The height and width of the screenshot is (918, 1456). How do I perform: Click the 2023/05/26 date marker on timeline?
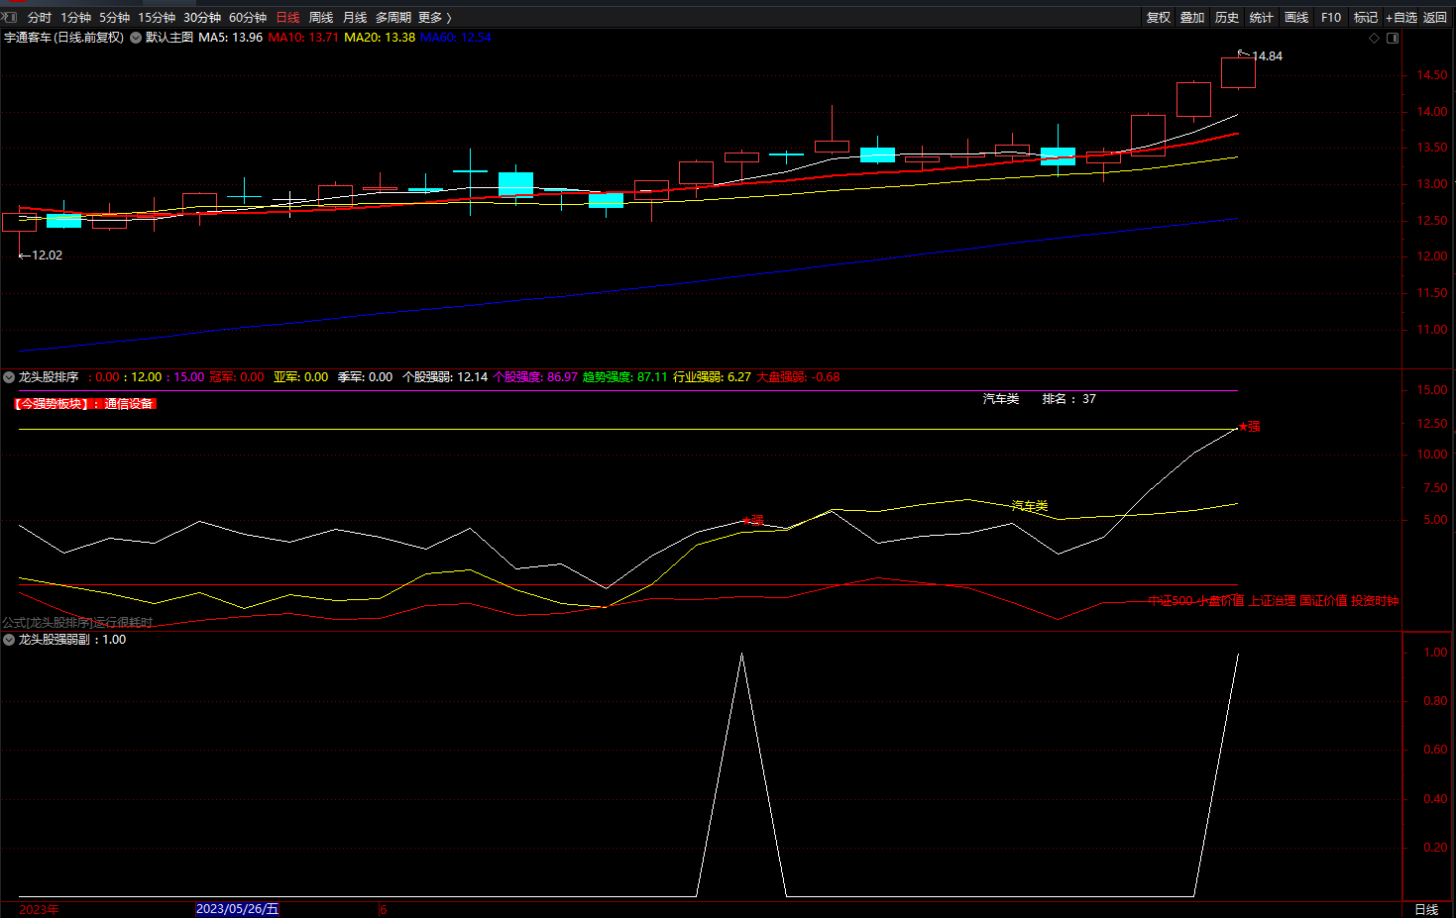[x=237, y=909]
